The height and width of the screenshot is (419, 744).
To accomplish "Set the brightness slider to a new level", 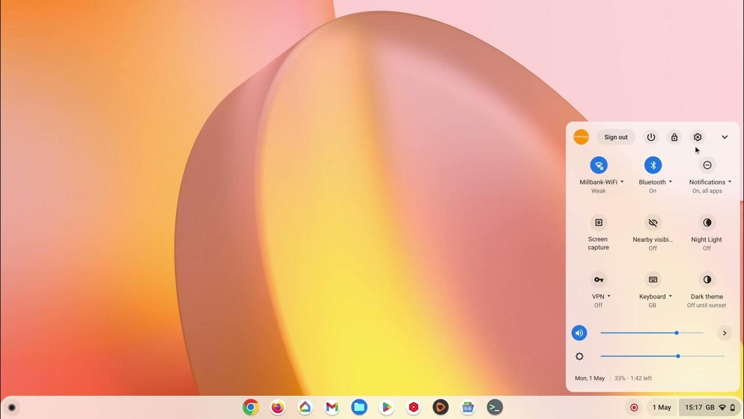I will [x=663, y=356].
